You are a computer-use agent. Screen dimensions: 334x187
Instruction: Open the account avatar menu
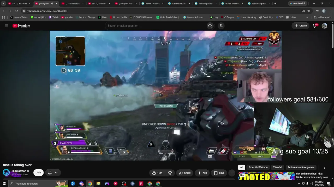(x=324, y=26)
